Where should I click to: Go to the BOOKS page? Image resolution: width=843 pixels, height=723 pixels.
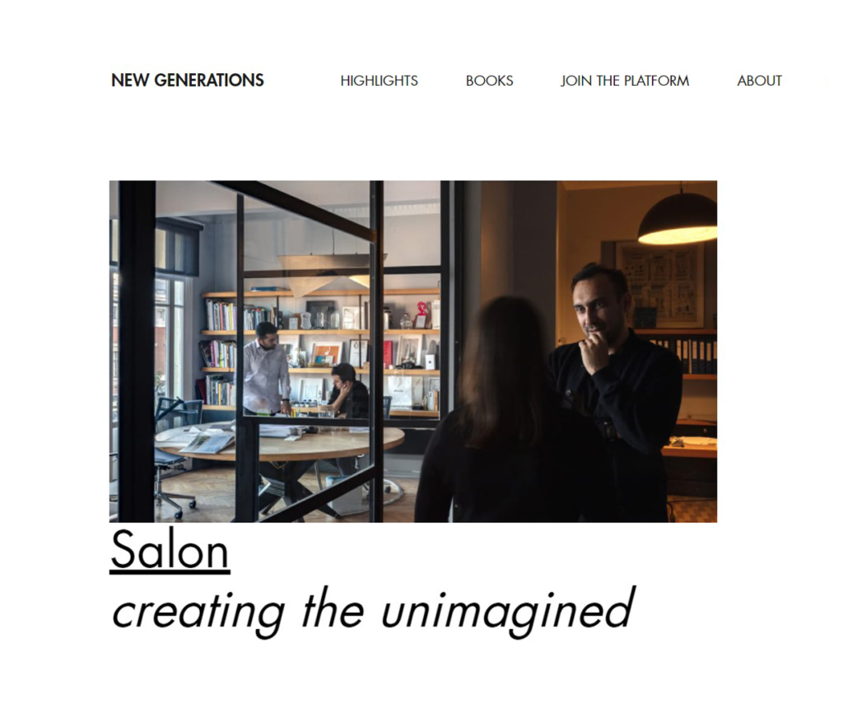pos(489,81)
